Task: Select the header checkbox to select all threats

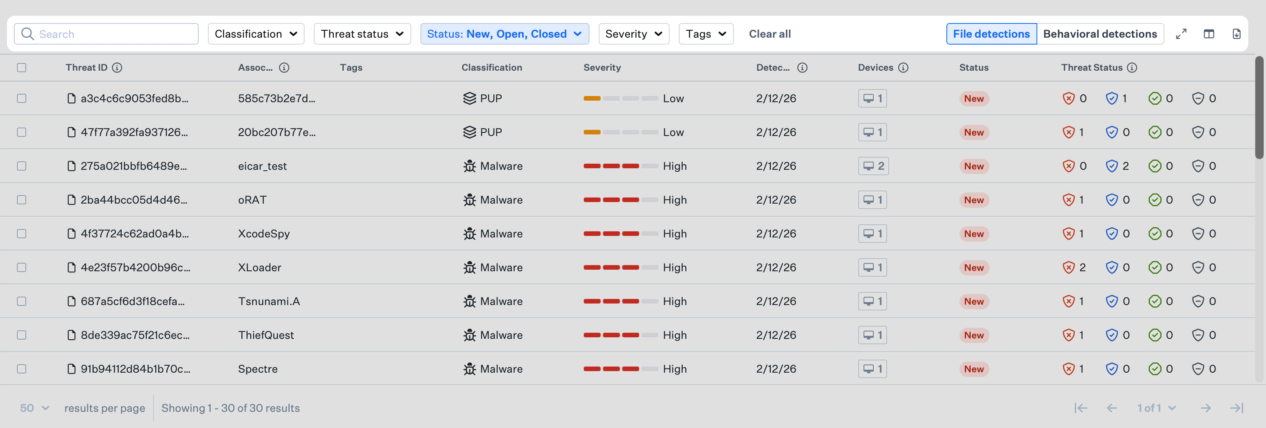Action: tap(21, 68)
